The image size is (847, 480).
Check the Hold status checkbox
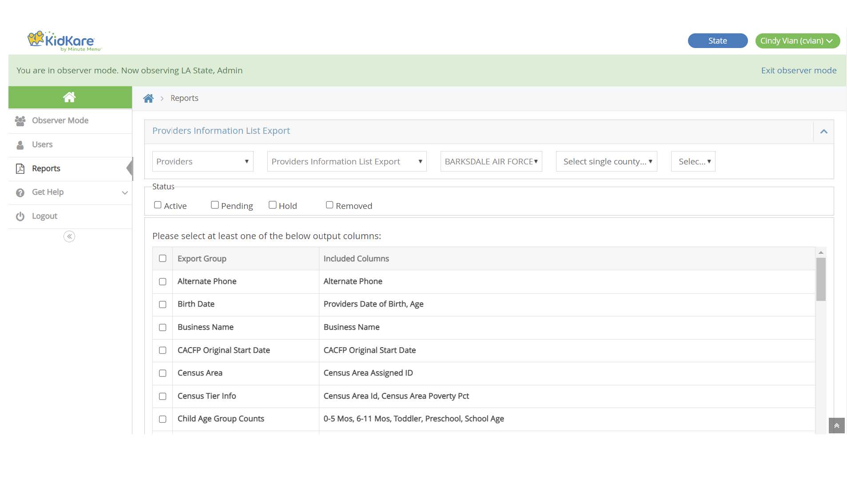point(273,205)
